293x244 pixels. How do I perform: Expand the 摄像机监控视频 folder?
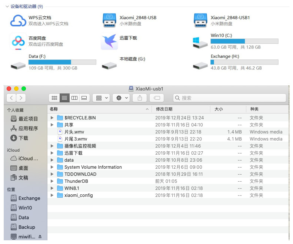[x=52, y=146]
